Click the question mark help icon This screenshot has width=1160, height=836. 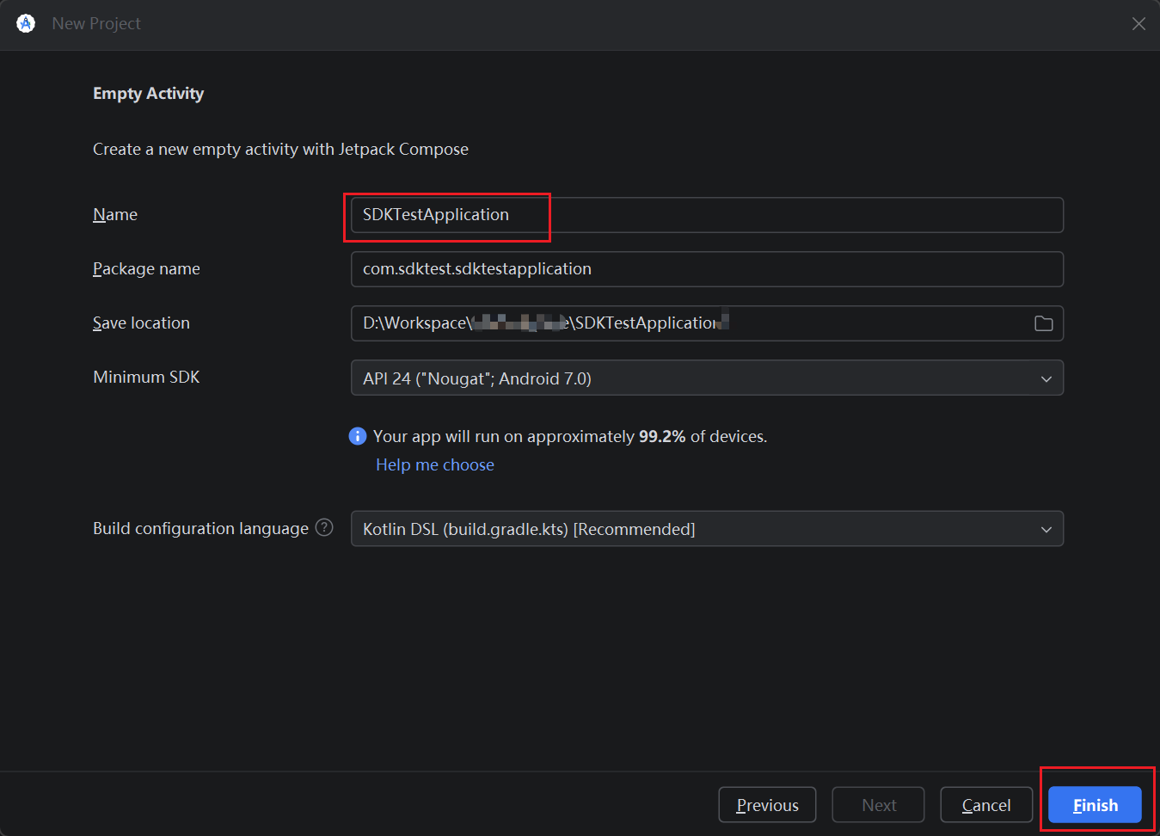(x=324, y=528)
